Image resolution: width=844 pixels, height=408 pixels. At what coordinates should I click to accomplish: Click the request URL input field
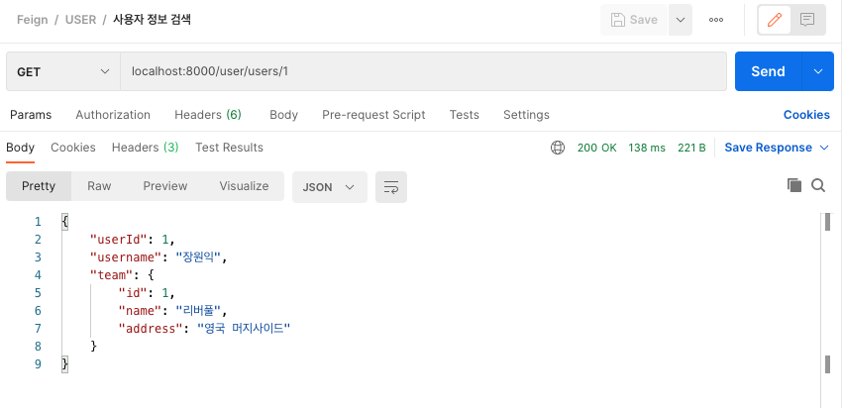pyautogui.click(x=423, y=71)
